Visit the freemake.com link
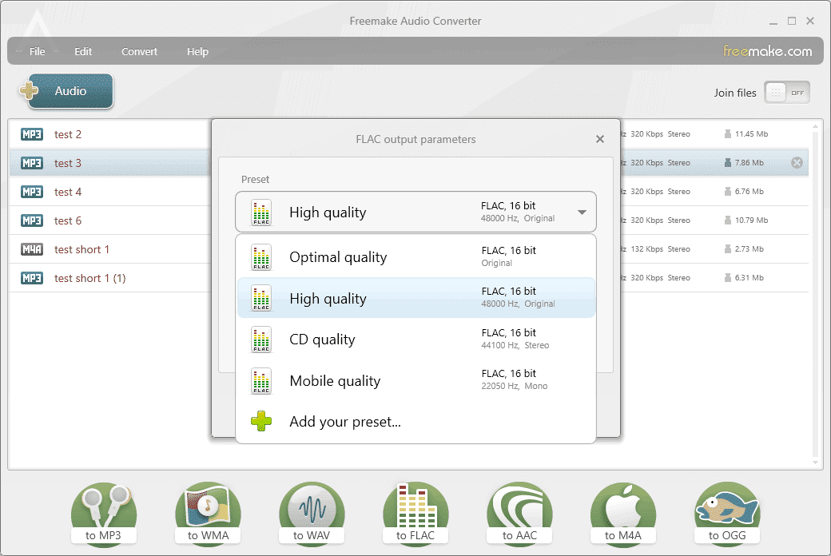This screenshot has width=831, height=556. click(767, 51)
